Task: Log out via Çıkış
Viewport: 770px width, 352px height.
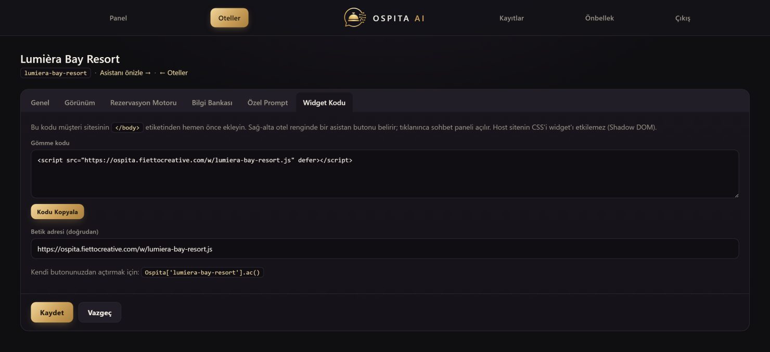Action: point(683,18)
